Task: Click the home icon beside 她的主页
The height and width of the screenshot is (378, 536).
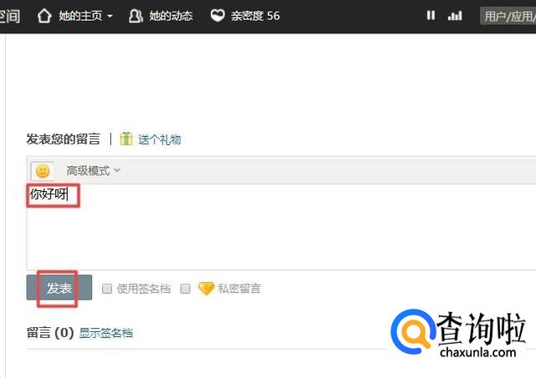Action: 44,16
